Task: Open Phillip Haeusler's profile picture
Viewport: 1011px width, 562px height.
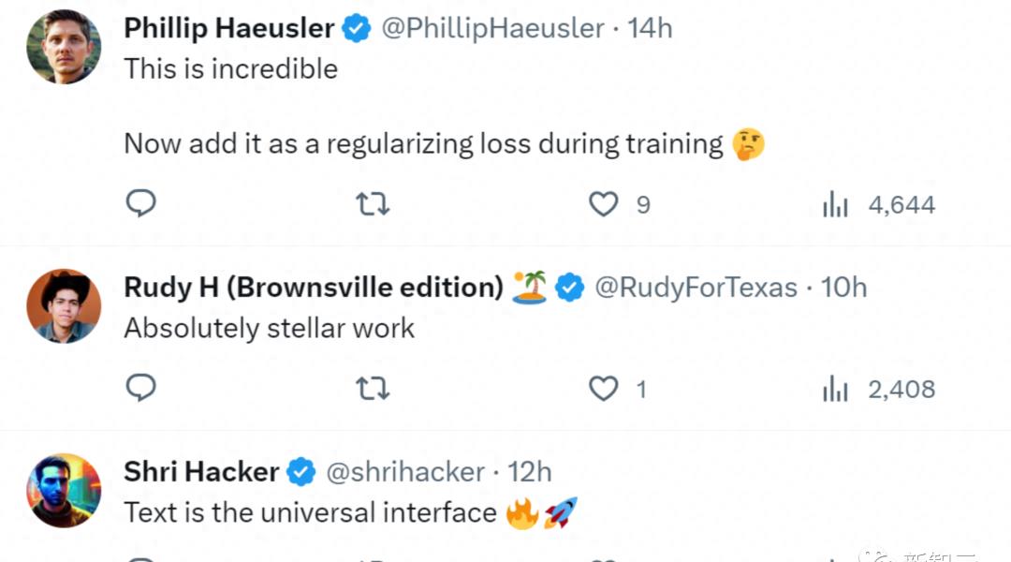Action: (x=64, y=47)
